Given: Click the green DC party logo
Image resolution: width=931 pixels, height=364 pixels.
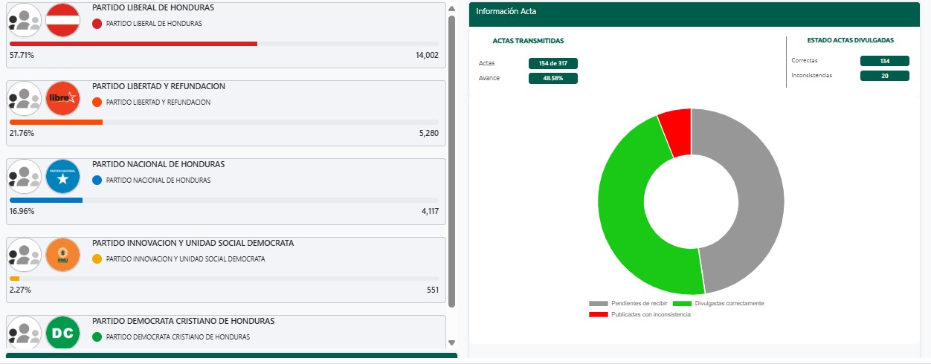Looking at the screenshot, I should coord(62,333).
